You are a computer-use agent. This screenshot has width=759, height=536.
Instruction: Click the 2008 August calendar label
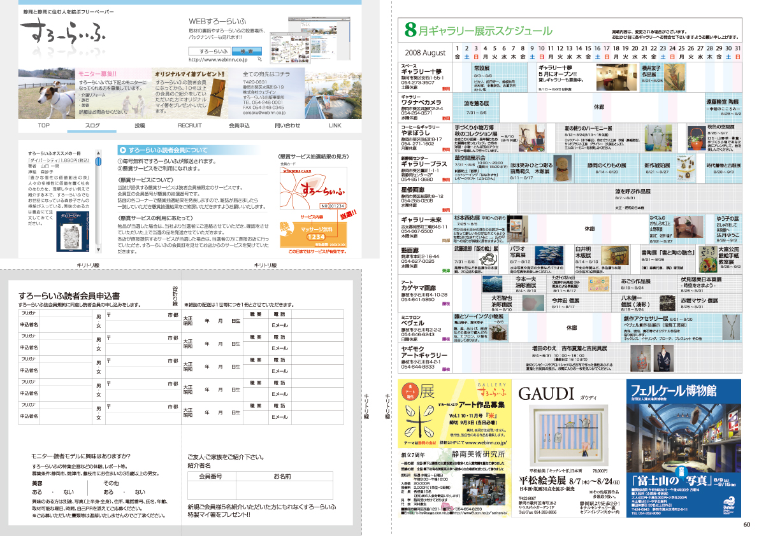click(x=425, y=53)
